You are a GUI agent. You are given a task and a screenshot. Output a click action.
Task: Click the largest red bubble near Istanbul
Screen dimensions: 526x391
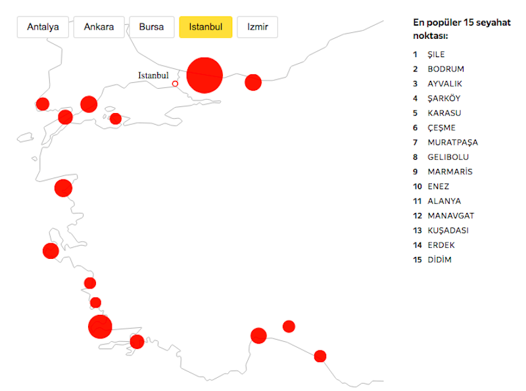pyautogui.click(x=204, y=75)
